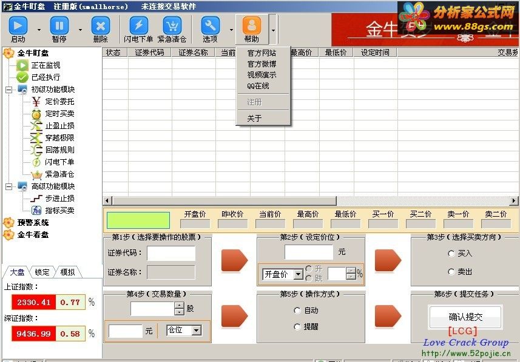Image resolution: width=520 pixels, height=362 pixels.
Task: Open the 穿越极限 module in tree
Action: (59, 137)
